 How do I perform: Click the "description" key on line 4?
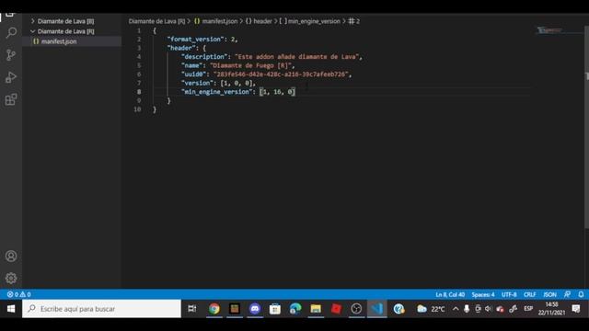[x=204, y=57]
